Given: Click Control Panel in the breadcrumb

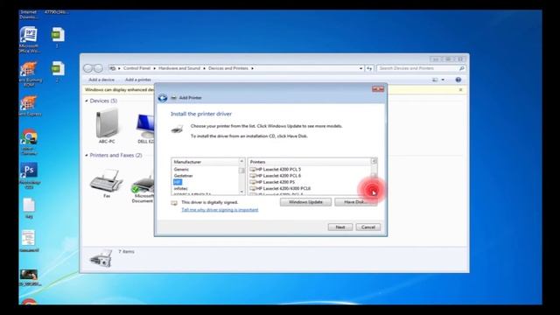Looking at the screenshot, I should (136, 68).
